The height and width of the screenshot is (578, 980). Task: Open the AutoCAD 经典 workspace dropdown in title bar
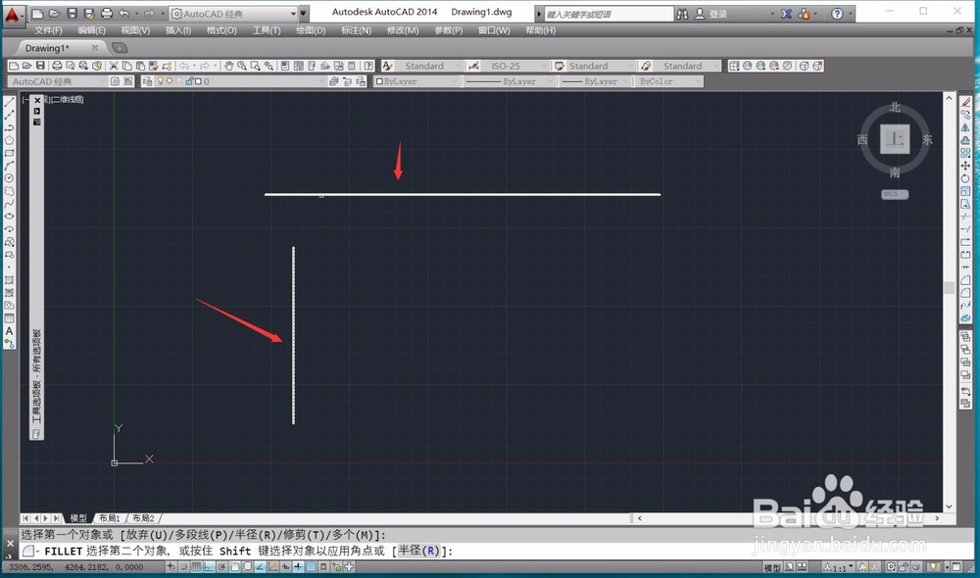coord(232,13)
